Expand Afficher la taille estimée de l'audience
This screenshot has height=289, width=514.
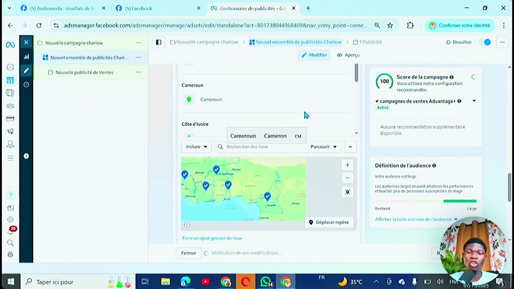pyautogui.click(x=416, y=220)
